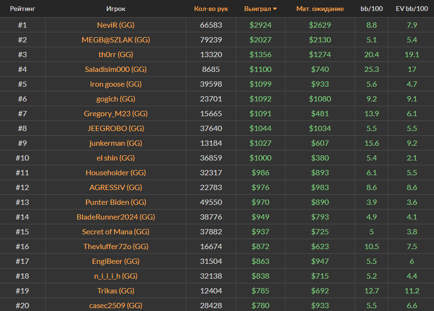Select the Рейтинг column header
The image size is (434, 311).
[22, 9]
